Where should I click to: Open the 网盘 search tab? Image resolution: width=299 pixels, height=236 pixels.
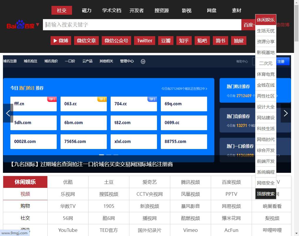click(x=211, y=10)
